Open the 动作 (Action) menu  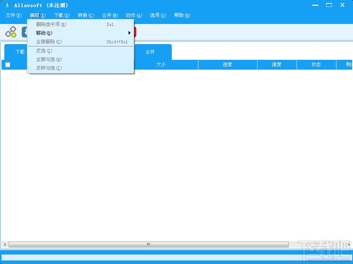(x=134, y=15)
